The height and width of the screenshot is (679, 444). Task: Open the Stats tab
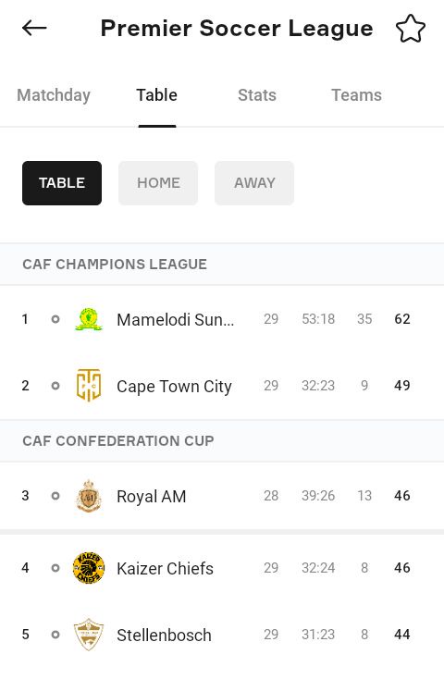click(257, 95)
